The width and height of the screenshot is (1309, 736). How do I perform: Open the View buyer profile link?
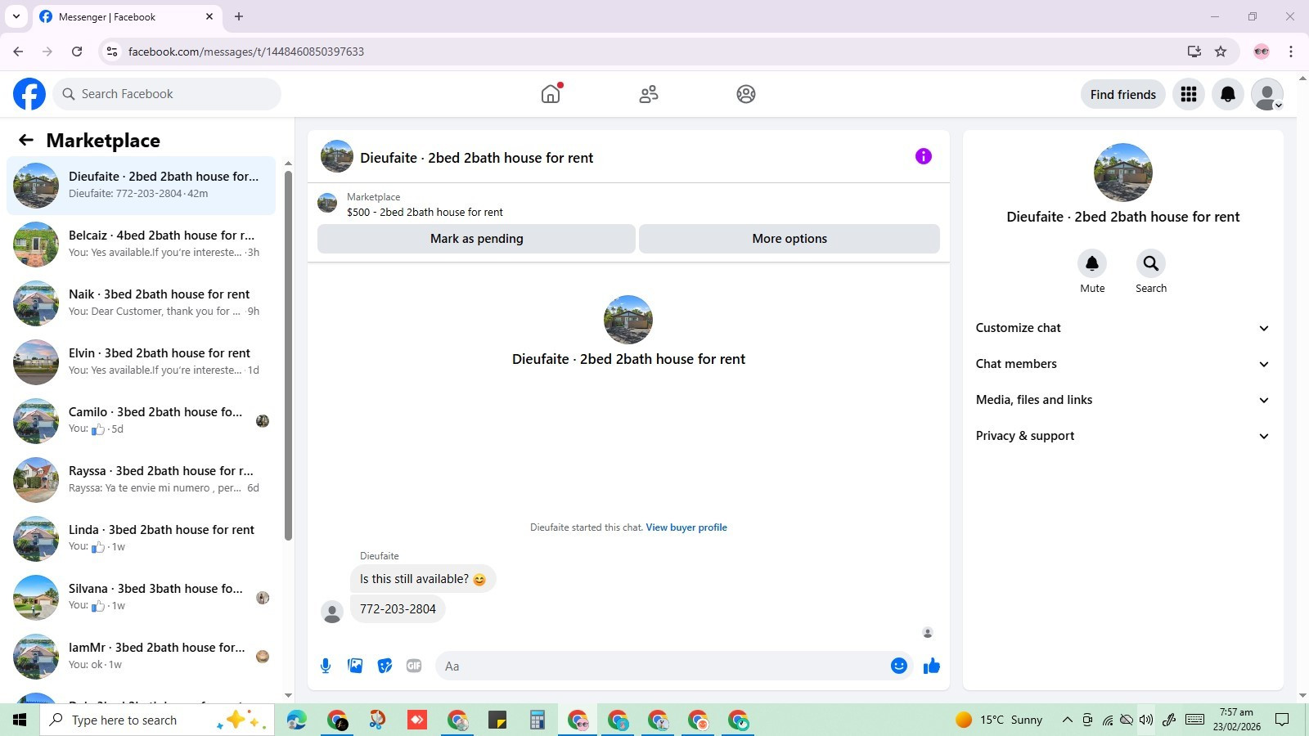pos(686,527)
